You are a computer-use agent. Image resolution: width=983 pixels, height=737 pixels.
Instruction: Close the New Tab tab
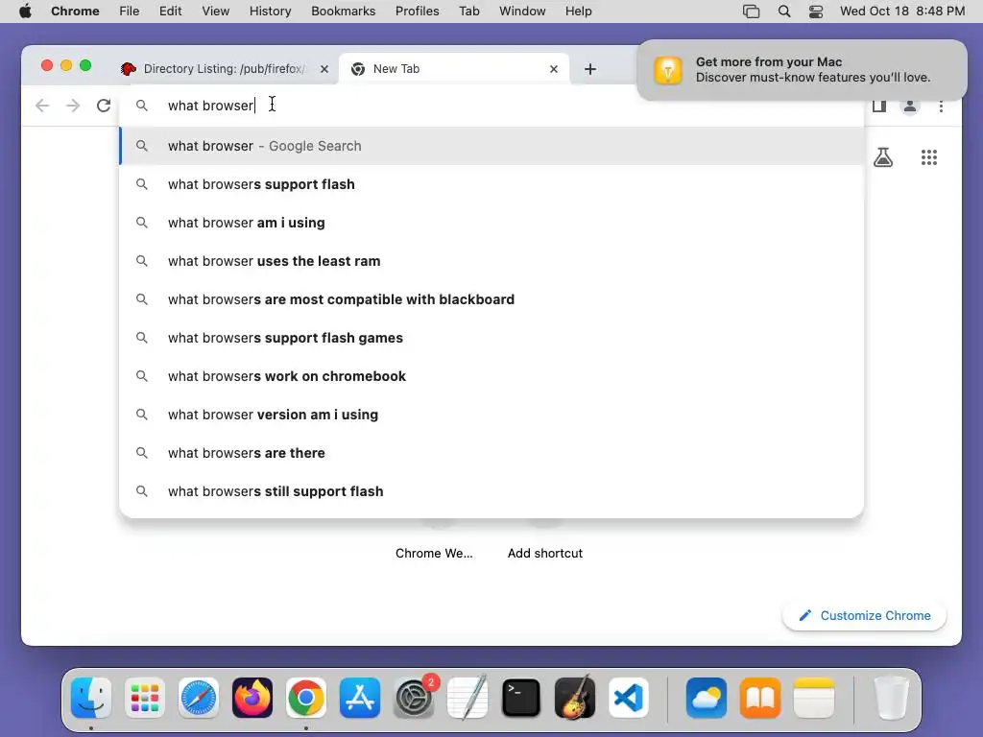coord(554,69)
